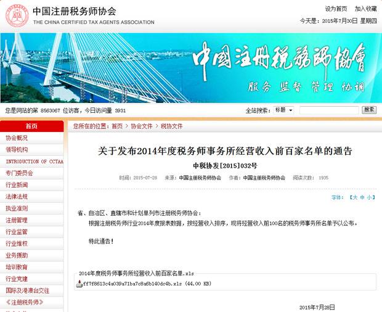
Task: Open 协会概况 in the left menu
Action: 17,138
